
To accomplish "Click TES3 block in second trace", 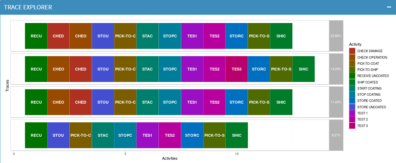I will pyautogui.click(x=237, y=69).
